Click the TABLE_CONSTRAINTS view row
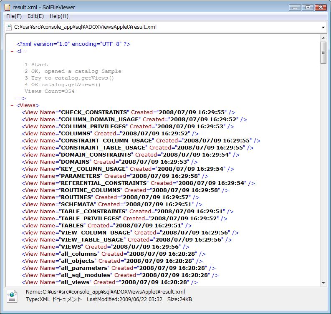 pos(127,212)
